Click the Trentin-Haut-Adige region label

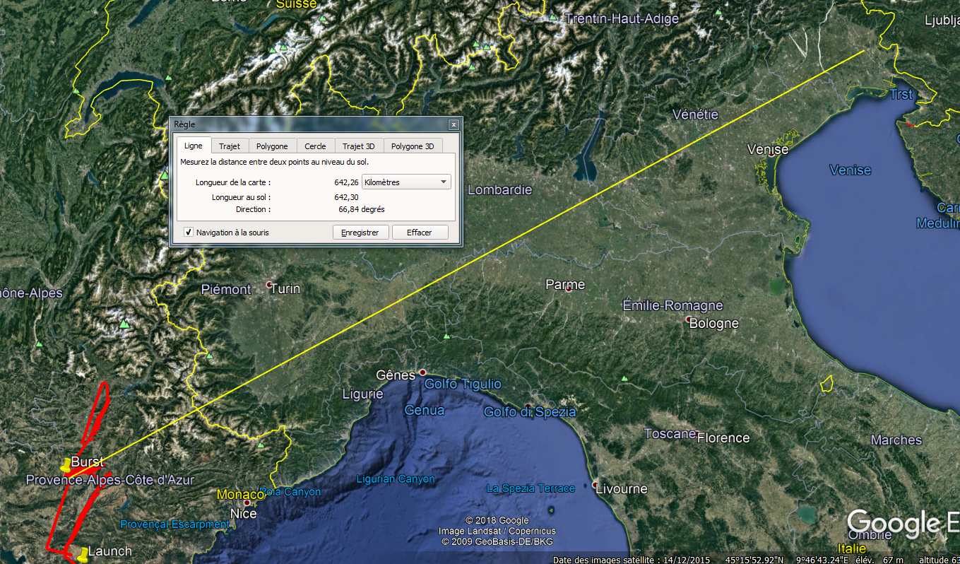click(622, 19)
